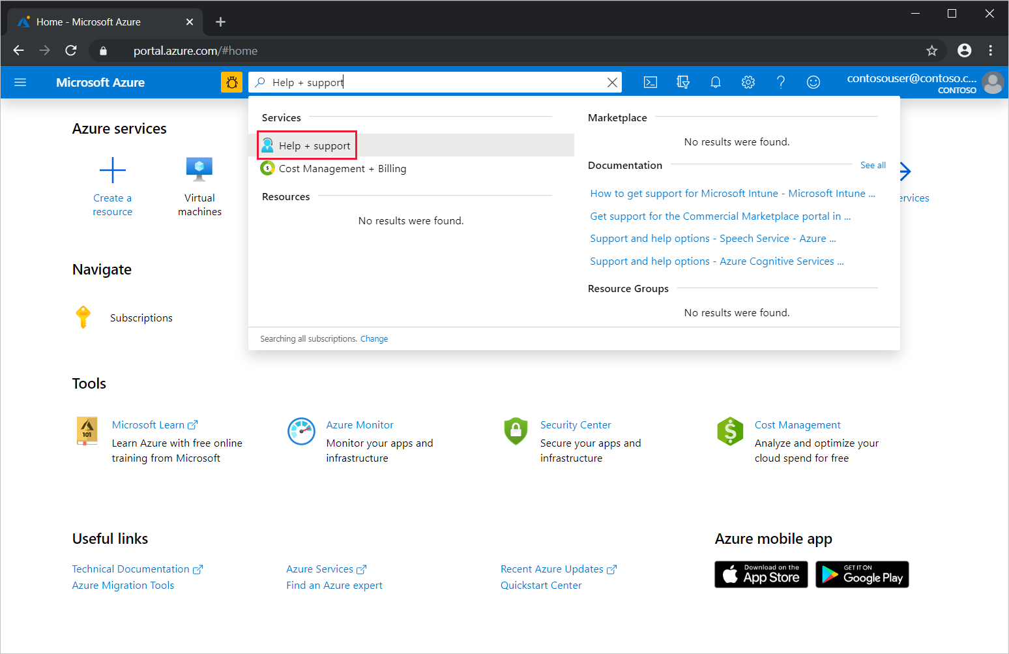Click the Create a resource plus icon
The width and height of the screenshot is (1009, 654).
coord(112,171)
